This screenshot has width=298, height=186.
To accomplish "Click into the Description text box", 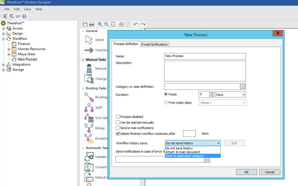I will point(205,71).
